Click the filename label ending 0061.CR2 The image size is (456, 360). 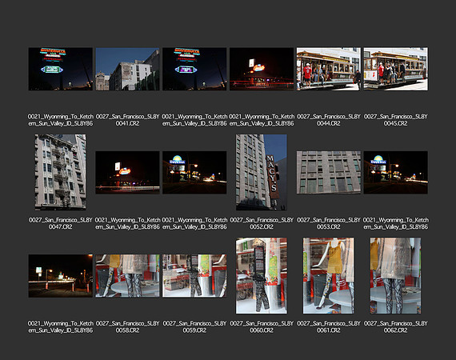[328, 327]
